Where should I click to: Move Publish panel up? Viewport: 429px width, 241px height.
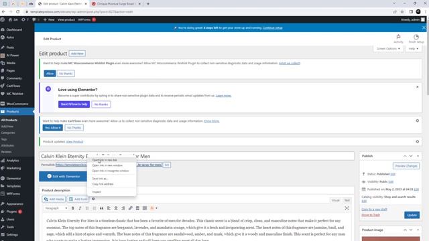coord(405,156)
